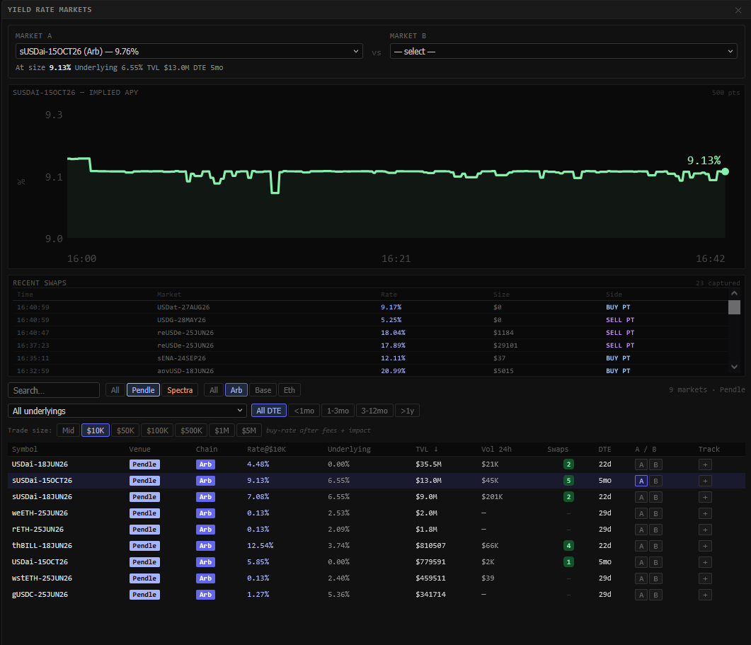
Task: Open the Market A dropdown
Action: pos(189,51)
